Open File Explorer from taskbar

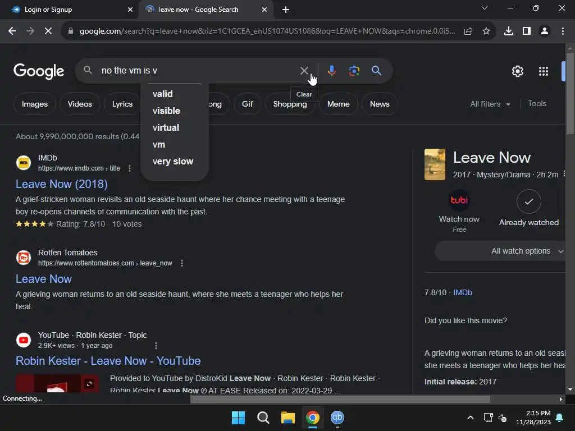[x=288, y=418]
